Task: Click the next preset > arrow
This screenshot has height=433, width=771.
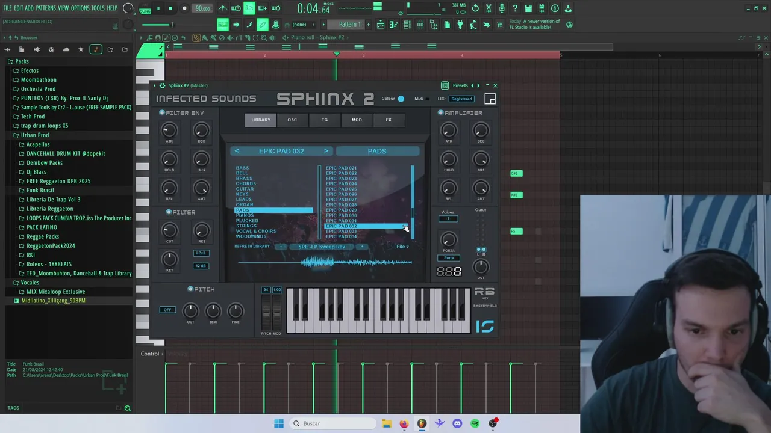Action: click(326, 151)
